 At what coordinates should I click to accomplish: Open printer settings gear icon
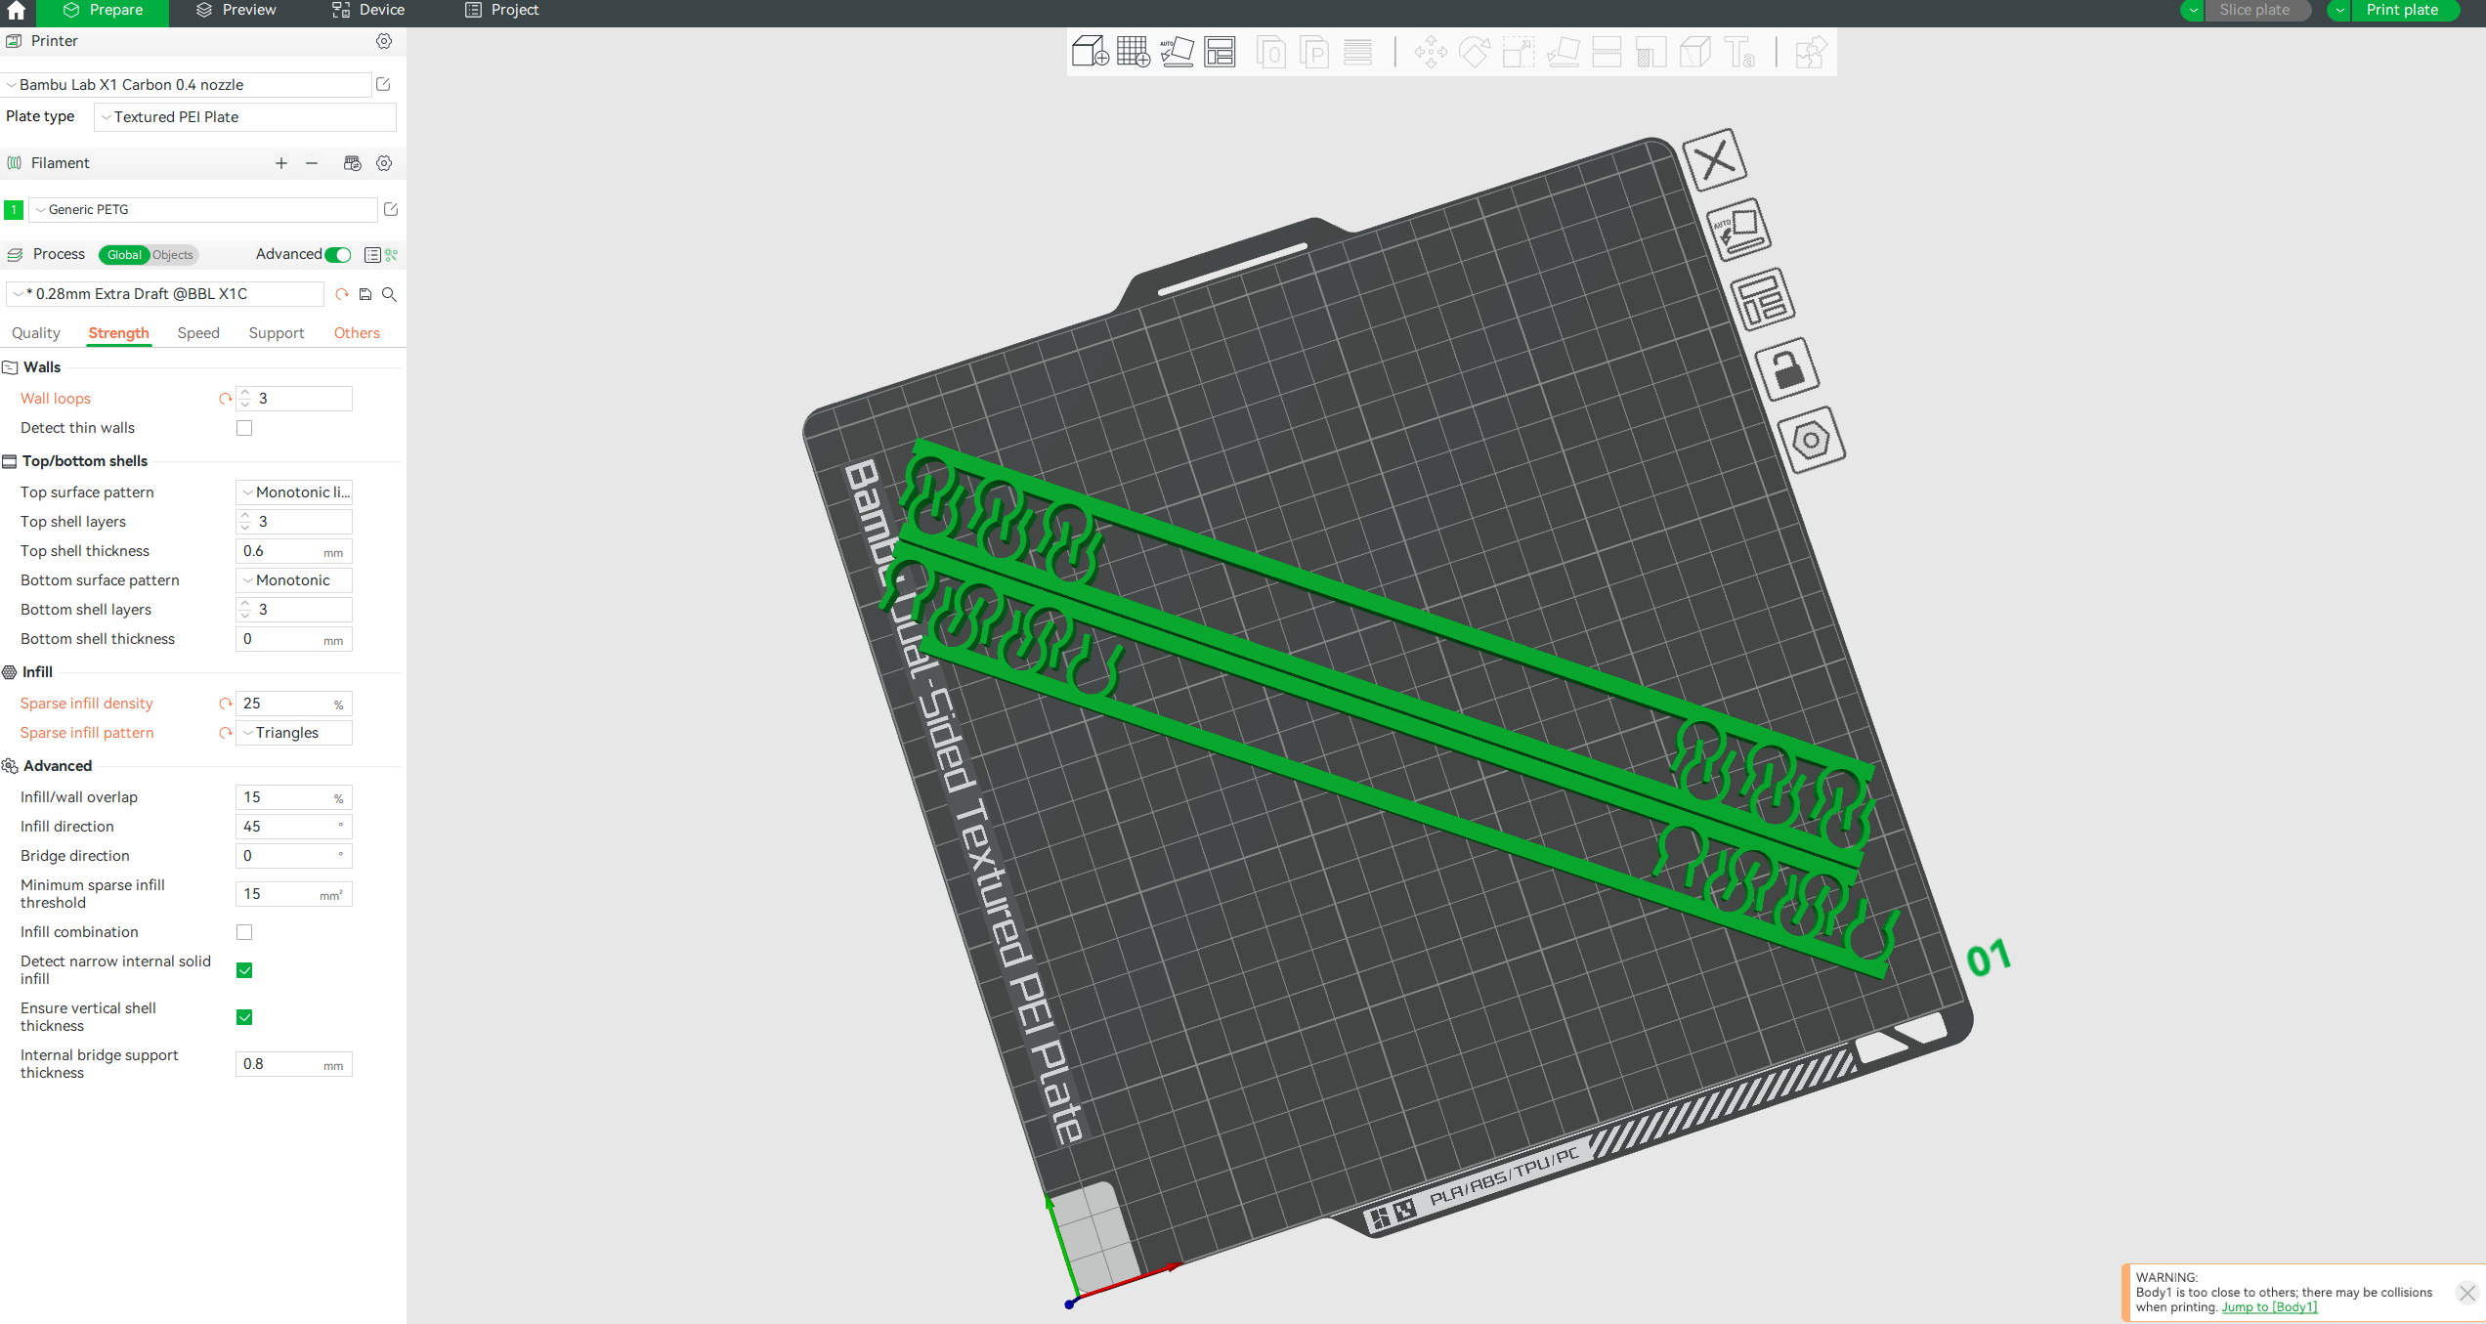click(x=384, y=41)
